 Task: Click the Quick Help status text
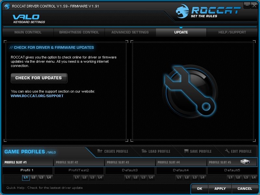[x=45, y=188]
